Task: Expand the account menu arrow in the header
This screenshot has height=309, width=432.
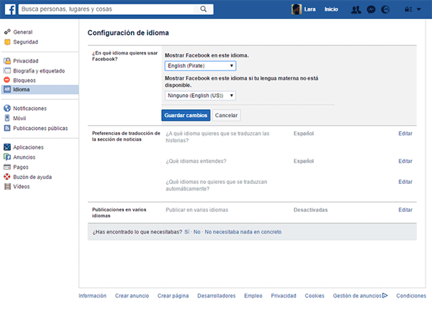Action: point(419,9)
